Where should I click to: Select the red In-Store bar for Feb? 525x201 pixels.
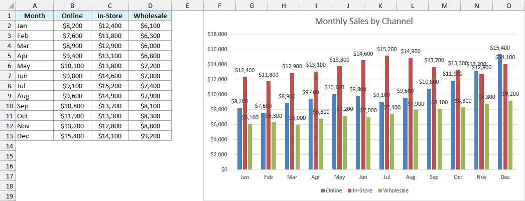tap(269, 125)
